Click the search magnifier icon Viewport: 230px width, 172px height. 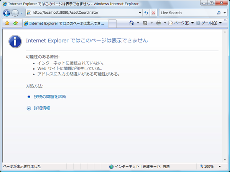coord(219,13)
